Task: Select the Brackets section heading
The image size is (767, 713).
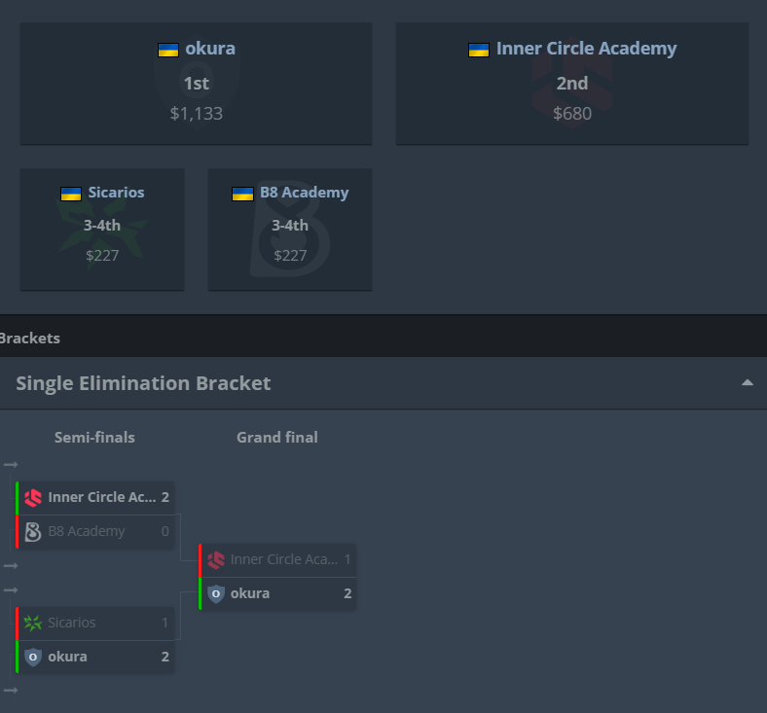Action: 29,339
